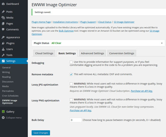The height and width of the screenshot is (137, 166).
Task: Open Gallery via its green icon
Action: (3, 111)
